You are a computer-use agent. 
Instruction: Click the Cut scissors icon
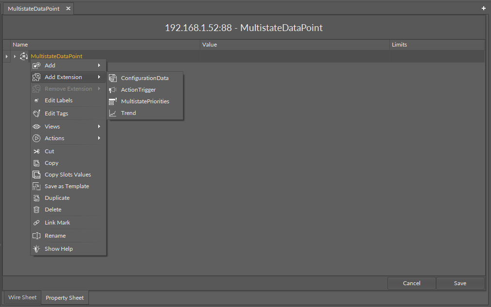[x=36, y=151]
